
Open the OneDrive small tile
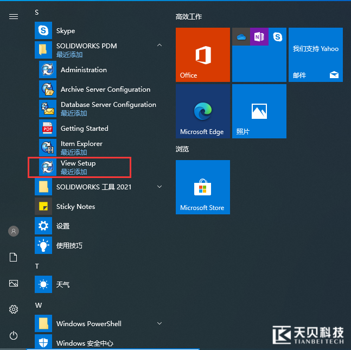[x=241, y=37]
